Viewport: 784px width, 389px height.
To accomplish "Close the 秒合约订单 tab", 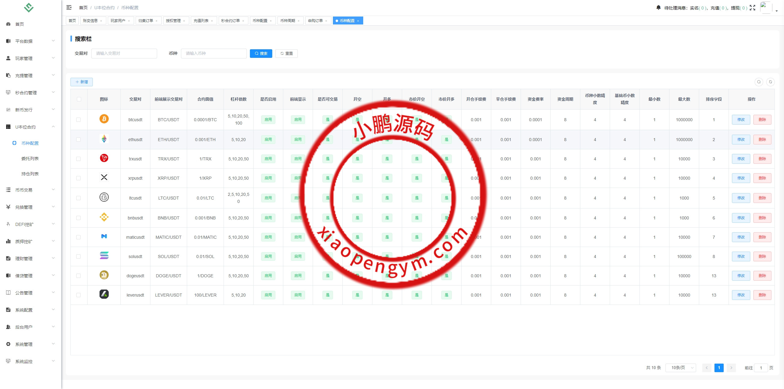I will coord(243,21).
